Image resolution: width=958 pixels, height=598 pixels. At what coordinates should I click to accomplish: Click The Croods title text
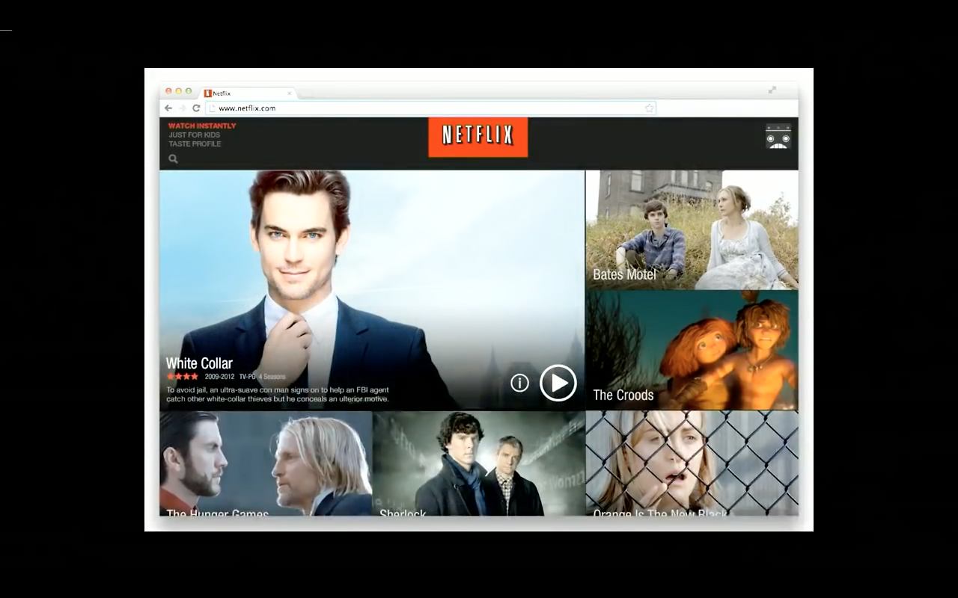coord(623,395)
